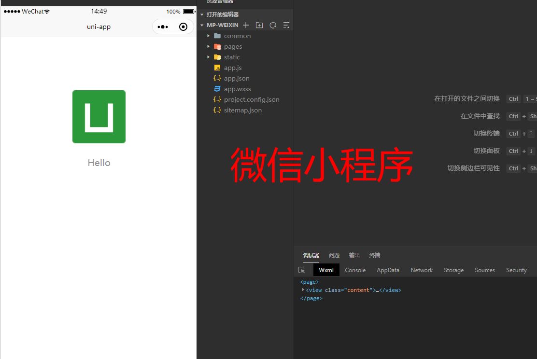Open the AppData tab in debugger
This screenshot has width=537, height=359.
(388, 270)
